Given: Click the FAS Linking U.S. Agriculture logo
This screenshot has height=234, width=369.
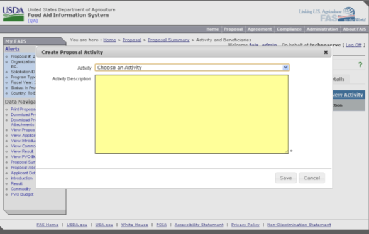Looking at the screenshot, I should tap(333, 14).
